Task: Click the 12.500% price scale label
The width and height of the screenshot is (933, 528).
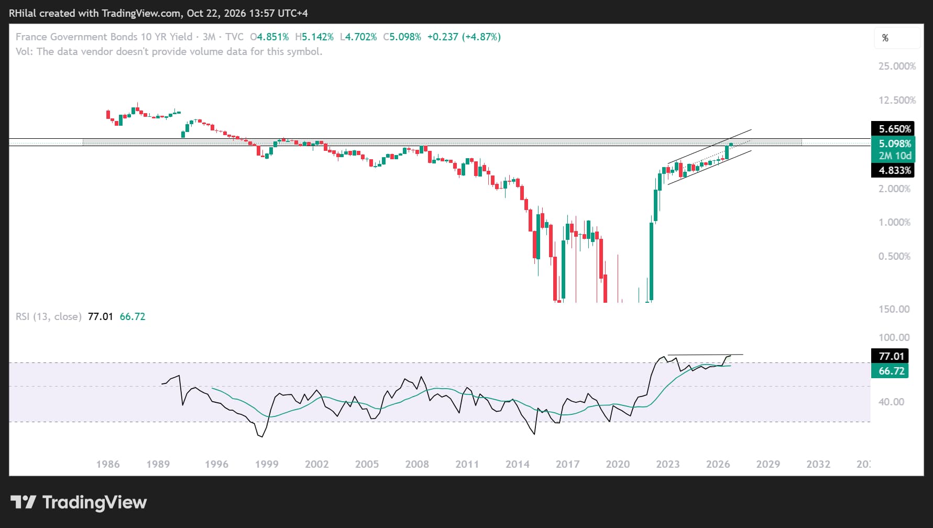Action: (x=897, y=100)
